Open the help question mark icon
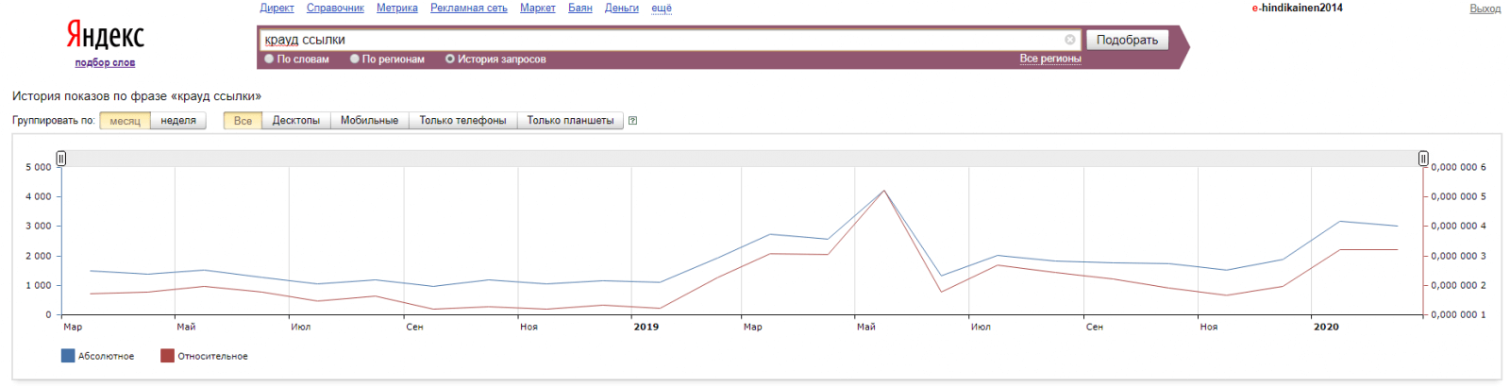The width and height of the screenshot is (1510, 387). 632,121
